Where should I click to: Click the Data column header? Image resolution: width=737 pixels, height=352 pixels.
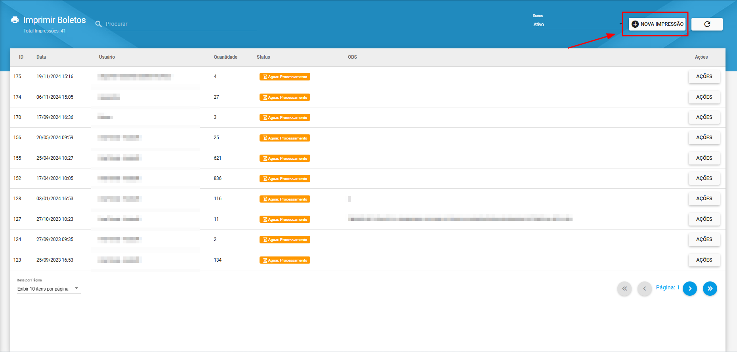pyautogui.click(x=41, y=57)
